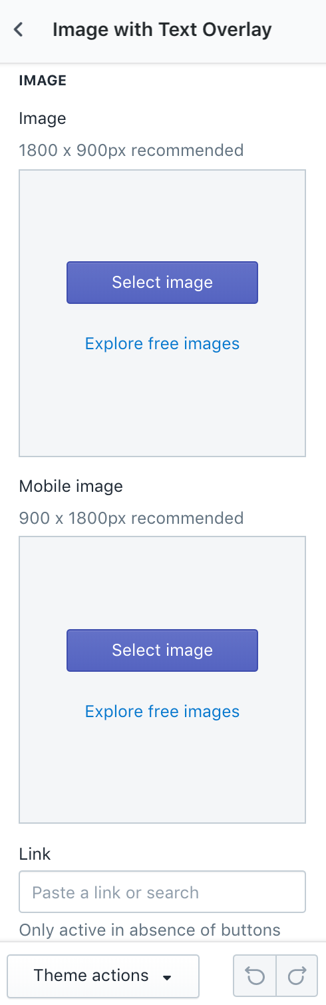This screenshot has height=1005, width=326.
Task: Select image for the Mobile image setting
Action: 162,650
